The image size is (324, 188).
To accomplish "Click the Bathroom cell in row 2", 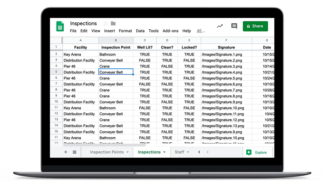I will click(116, 54).
